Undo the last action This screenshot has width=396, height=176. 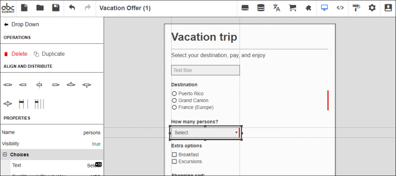click(x=72, y=8)
